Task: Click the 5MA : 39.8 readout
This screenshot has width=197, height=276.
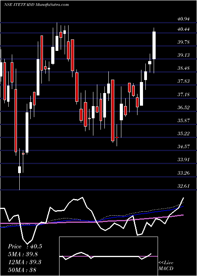Action: click(23, 254)
